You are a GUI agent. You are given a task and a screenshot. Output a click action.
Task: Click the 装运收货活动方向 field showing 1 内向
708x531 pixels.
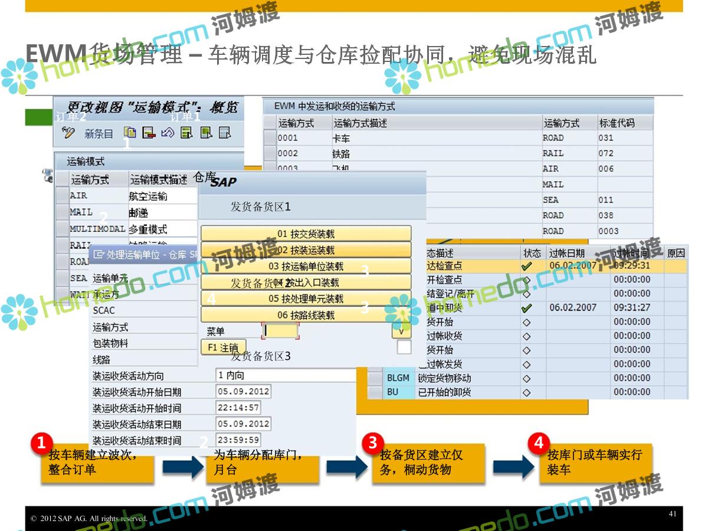[286, 375]
